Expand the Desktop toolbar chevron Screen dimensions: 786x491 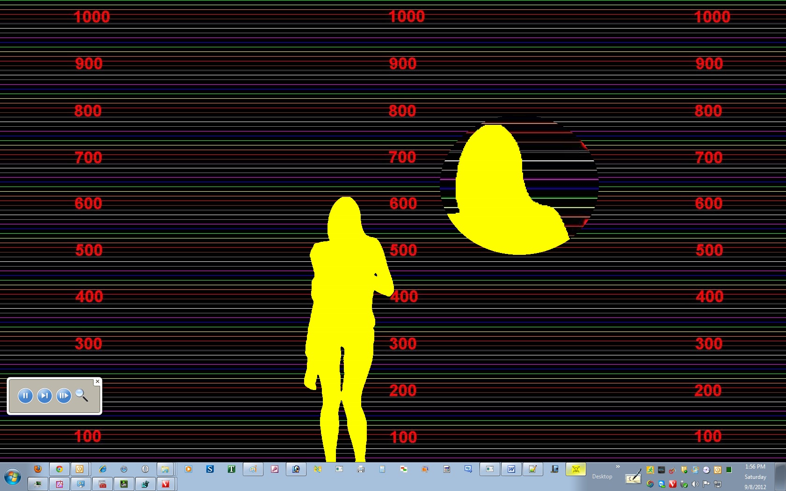coord(618,467)
